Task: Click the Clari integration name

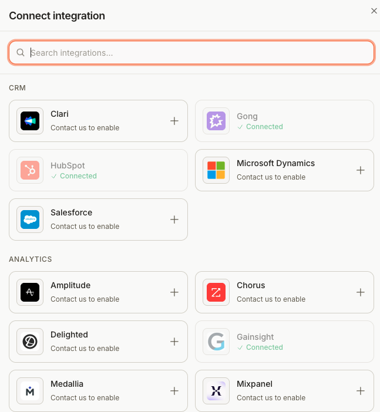Action: click(x=59, y=114)
